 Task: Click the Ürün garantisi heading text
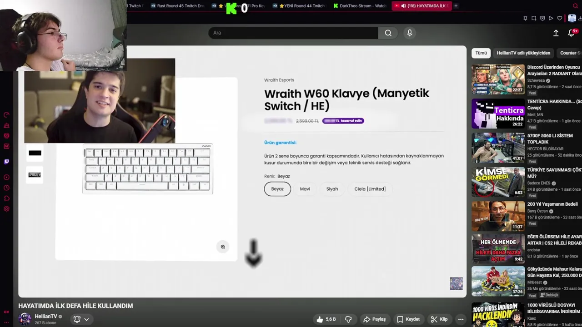click(x=280, y=143)
